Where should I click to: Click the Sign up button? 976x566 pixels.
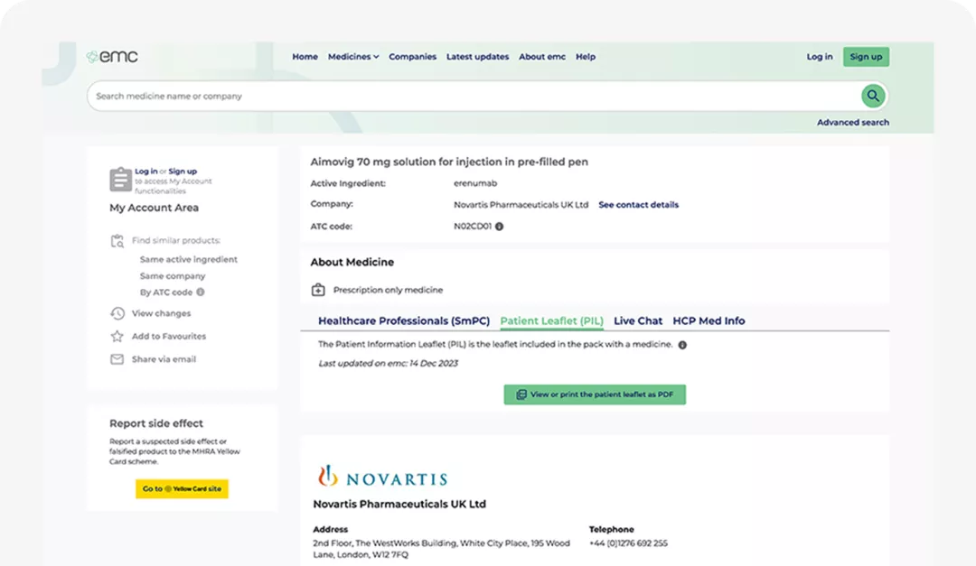[x=866, y=56]
